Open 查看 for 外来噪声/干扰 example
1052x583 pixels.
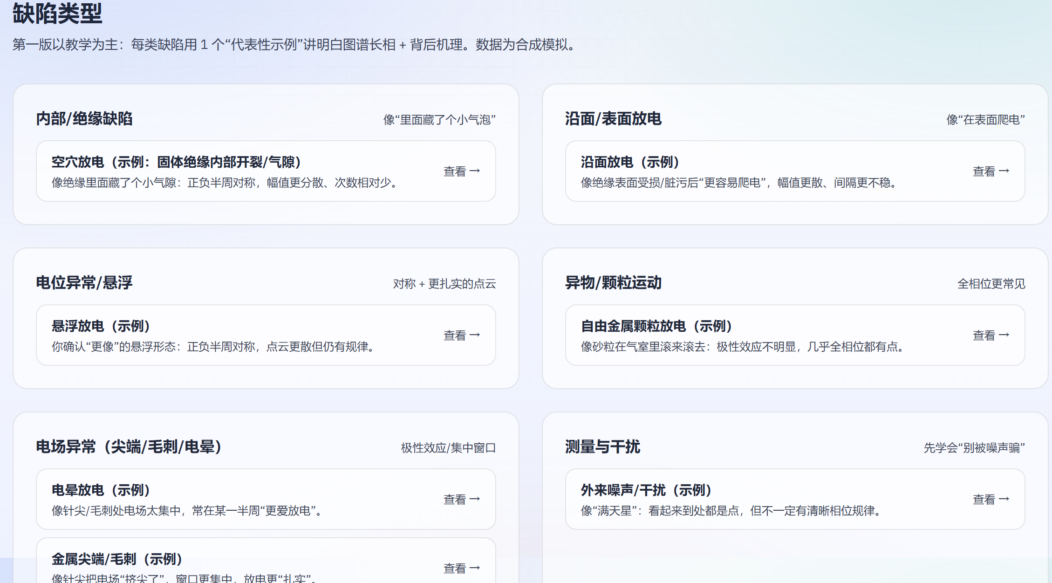click(991, 499)
